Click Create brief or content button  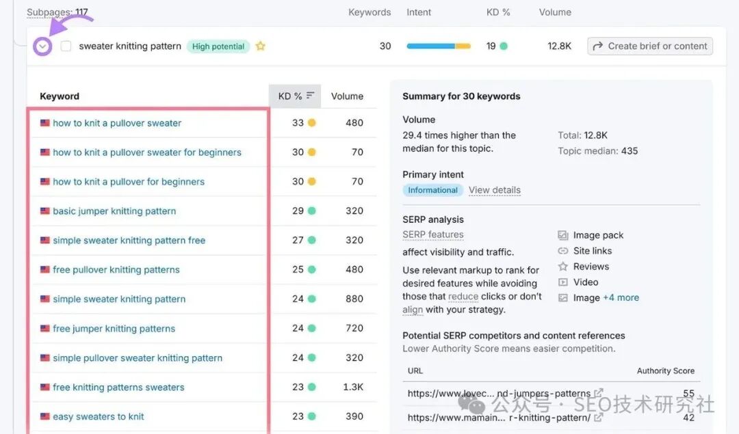tap(650, 46)
